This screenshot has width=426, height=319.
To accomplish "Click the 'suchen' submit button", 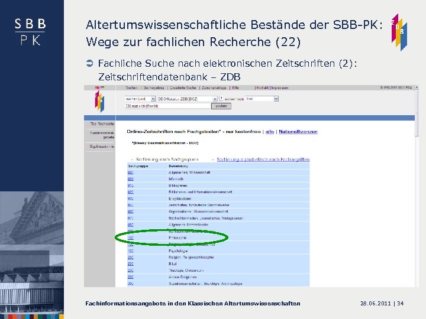I will click(221, 106).
